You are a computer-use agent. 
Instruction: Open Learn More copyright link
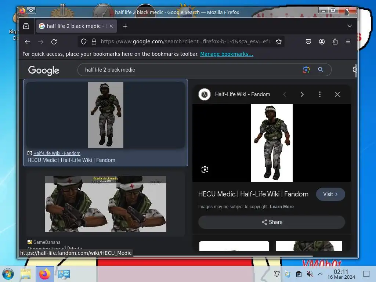[x=282, y=207]
